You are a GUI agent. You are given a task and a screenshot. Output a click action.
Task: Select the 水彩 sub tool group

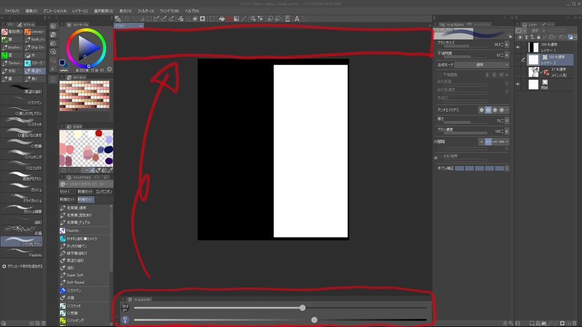click(12, 71)
